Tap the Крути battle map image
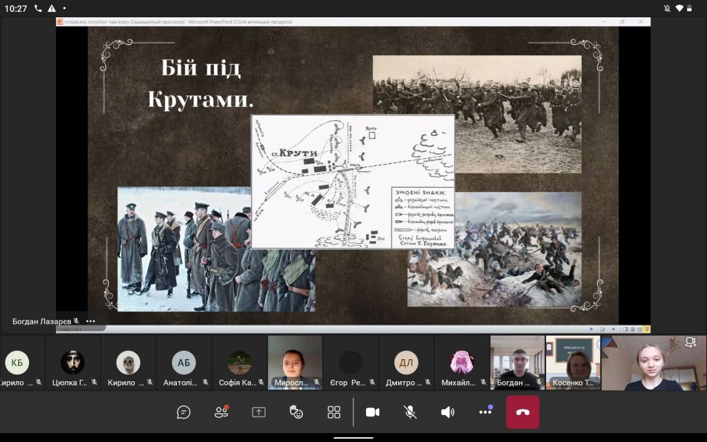Image resolution: width=707 pixels, height=442 pixels. click(x=352, y=181)
